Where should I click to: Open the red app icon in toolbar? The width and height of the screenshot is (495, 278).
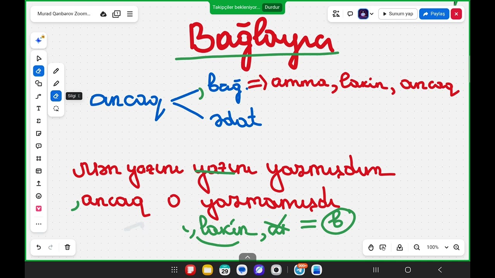[x=39, y=208]
